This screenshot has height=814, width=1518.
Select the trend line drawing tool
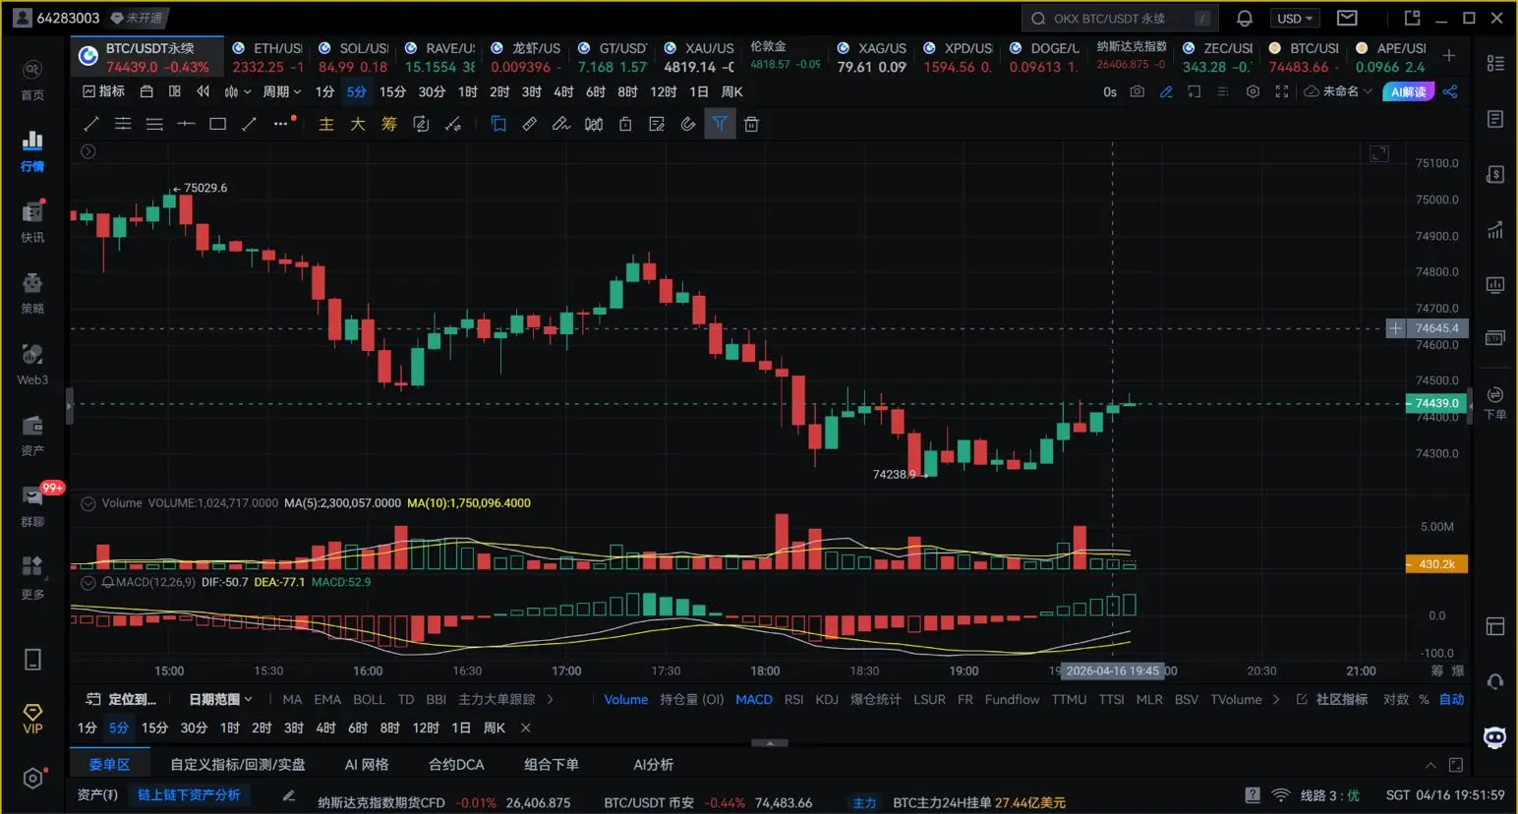91,124
